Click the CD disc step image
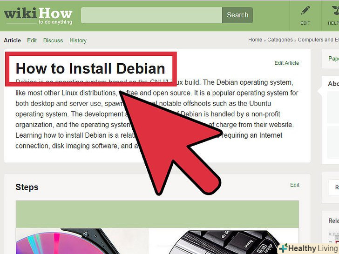The image size is (339, 254). 82,241
